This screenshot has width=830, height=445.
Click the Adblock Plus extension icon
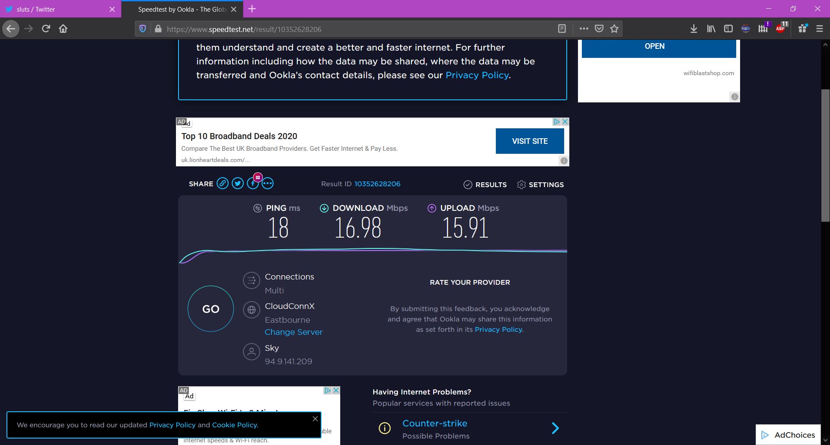click(781, 29)
